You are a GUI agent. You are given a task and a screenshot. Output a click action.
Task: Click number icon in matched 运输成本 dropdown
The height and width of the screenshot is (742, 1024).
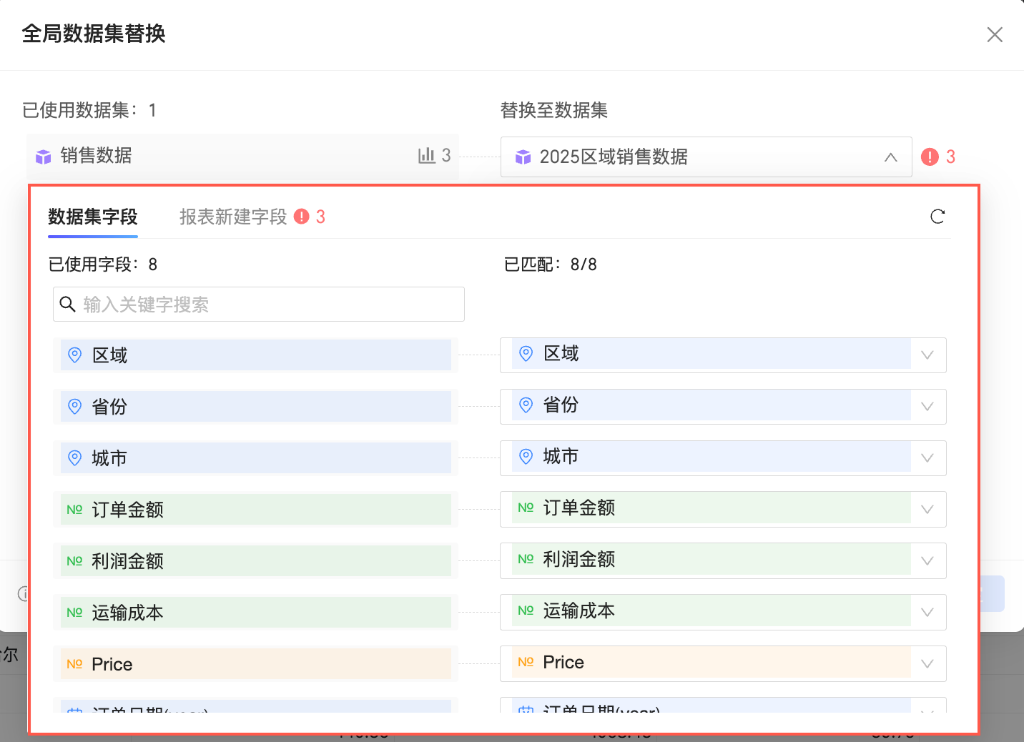coord(526,610)
